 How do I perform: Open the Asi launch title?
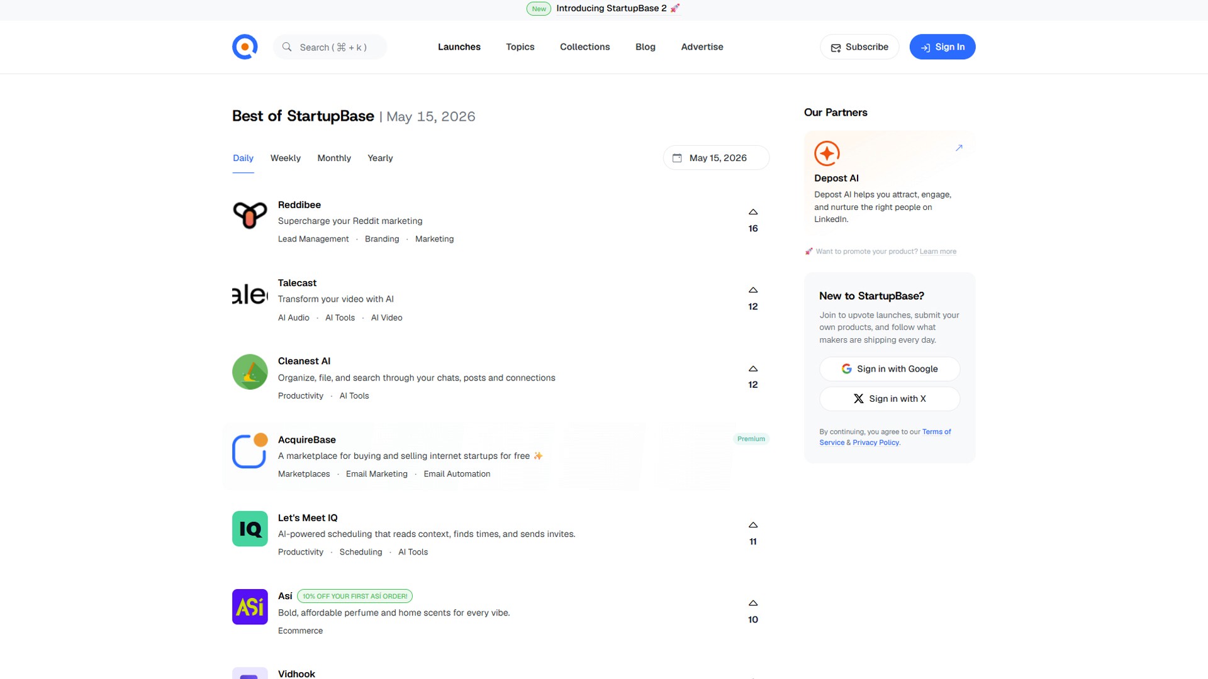click(285, 596)
